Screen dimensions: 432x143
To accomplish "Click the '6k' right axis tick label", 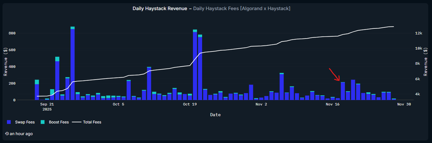I will pos(418,79).
